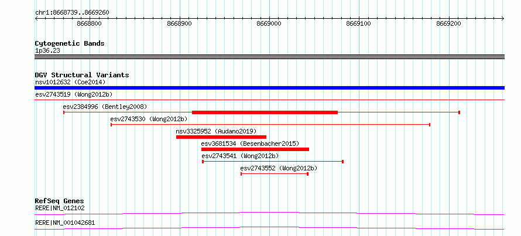Click the left arrow of the ruler
The width and height of the screenshot is (521, 236).
36,19
